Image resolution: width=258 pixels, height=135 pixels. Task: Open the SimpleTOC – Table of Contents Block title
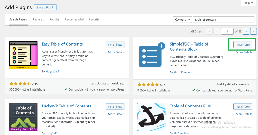pos(189,47)
